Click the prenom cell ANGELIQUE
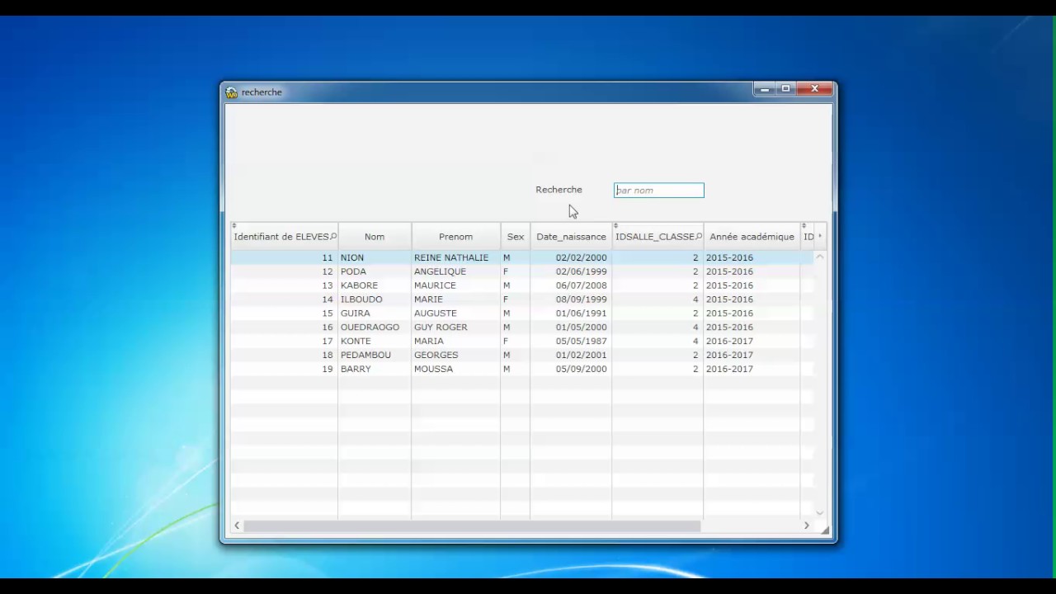1056x594 pixels. pos(455,271)
